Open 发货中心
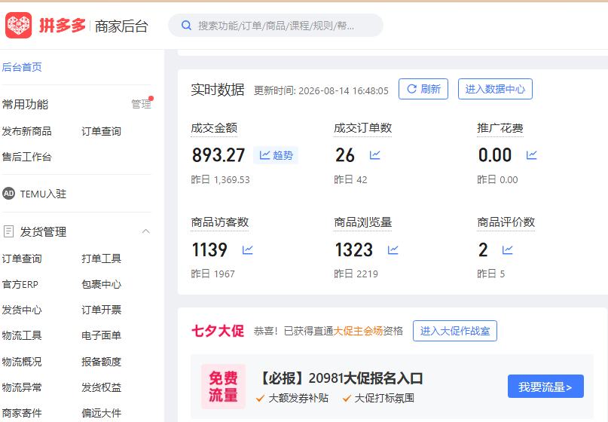This screenshot has height=422, width=608. [22, 310]
